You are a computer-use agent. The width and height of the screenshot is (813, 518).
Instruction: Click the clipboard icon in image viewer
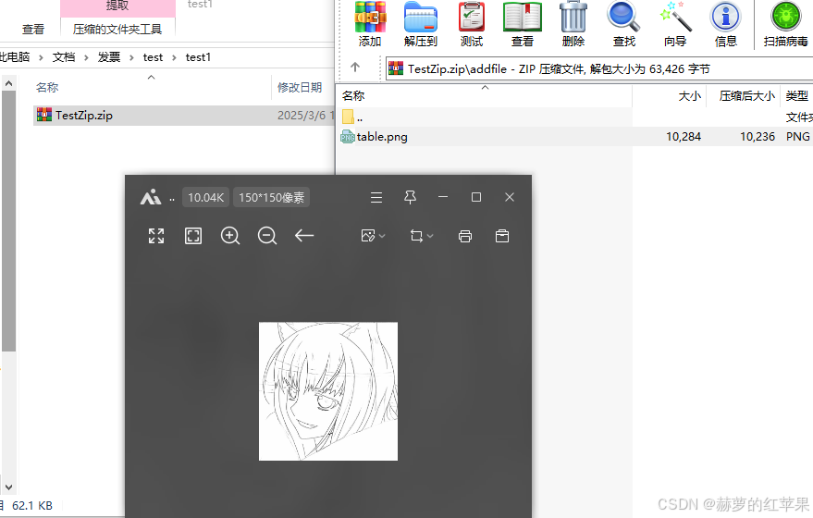click(x=502, y=237)
